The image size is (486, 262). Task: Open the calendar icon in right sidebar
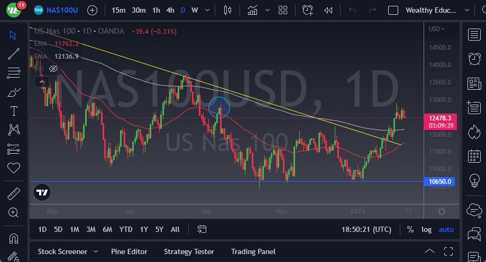pyautogui.click(x=474, y=156)
